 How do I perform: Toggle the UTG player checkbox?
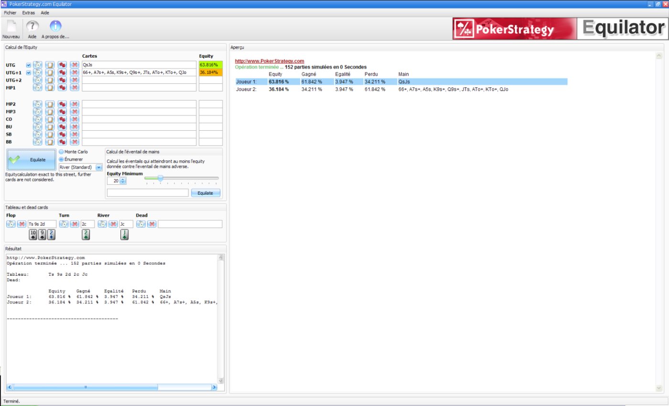[29, 65]
